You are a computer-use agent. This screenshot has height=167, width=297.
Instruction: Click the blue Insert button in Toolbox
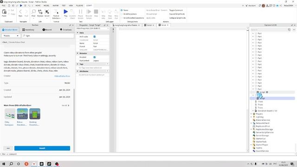click(42, 148)
